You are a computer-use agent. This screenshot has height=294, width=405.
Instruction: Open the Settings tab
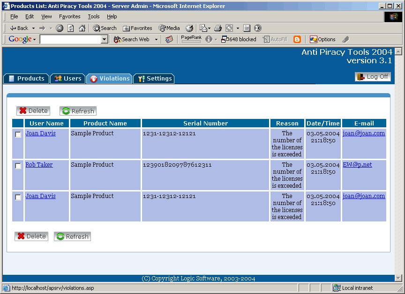click(154, 78)
